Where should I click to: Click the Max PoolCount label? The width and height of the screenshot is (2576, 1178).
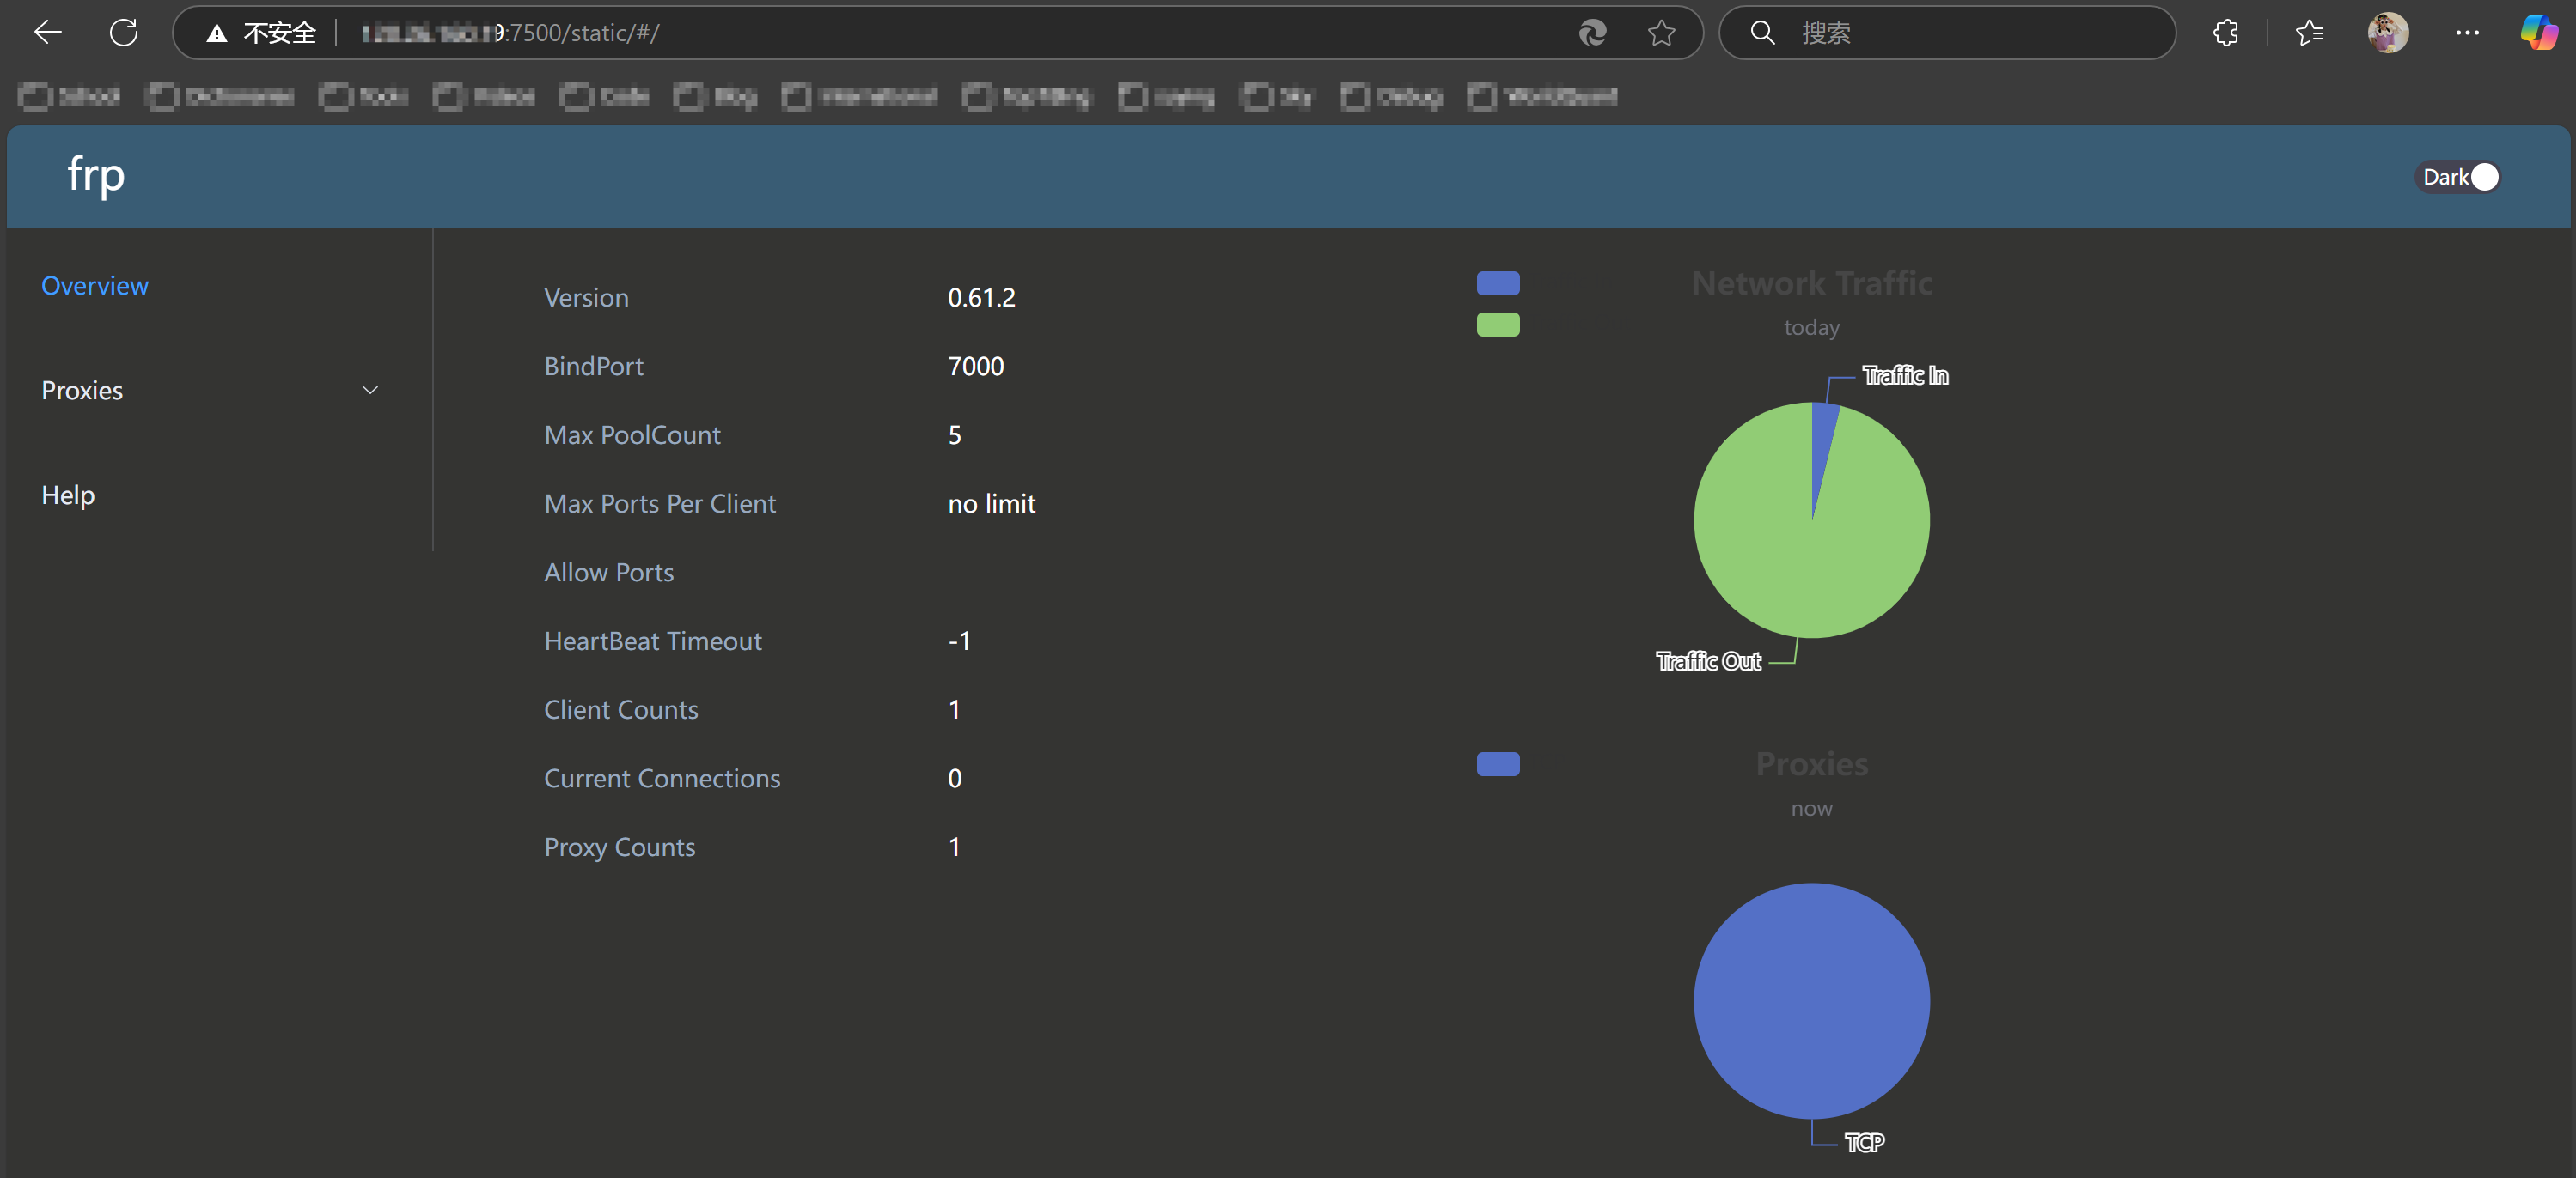click(632, 435)
